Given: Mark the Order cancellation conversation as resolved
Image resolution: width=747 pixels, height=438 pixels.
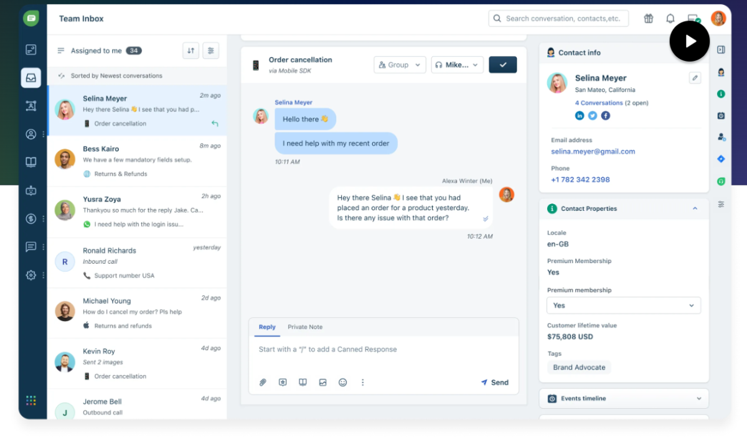Looking at the screenshot, I should pyautogui.click(x=502, y=64).
